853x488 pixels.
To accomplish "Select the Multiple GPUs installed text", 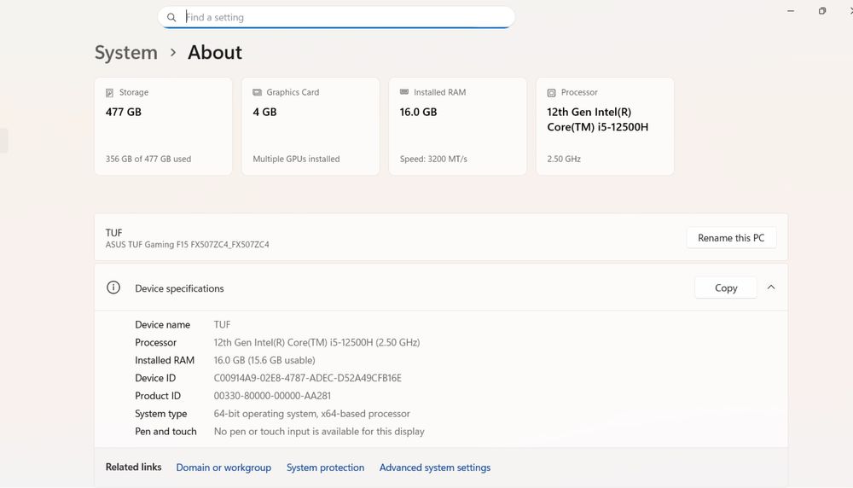I will click(x=296, y=159).
